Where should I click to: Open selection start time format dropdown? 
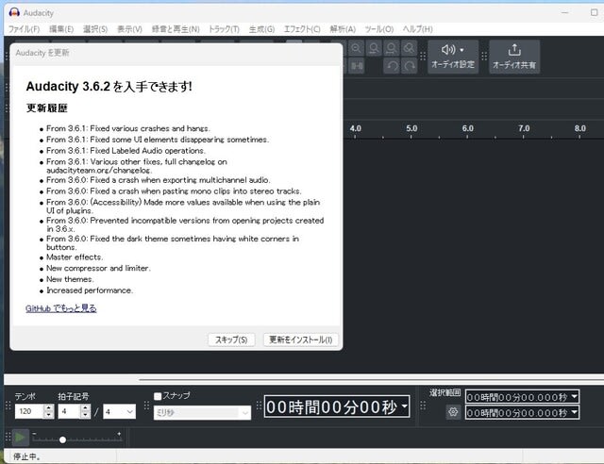pos(575,397)
